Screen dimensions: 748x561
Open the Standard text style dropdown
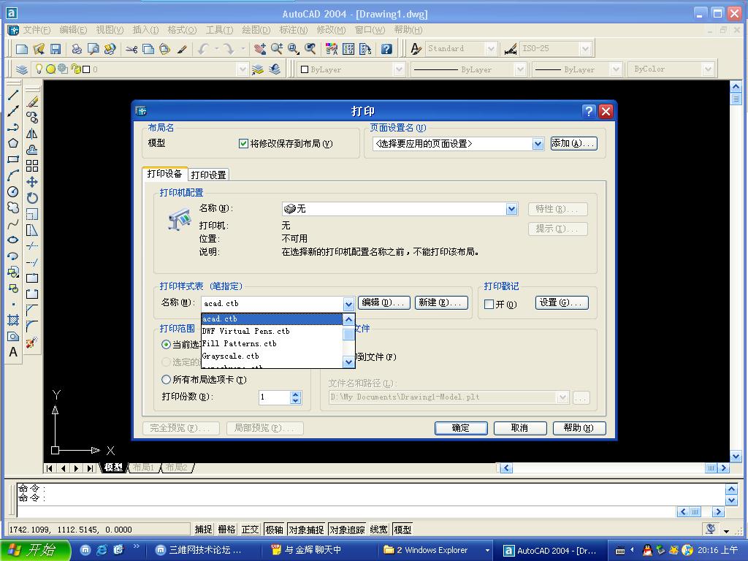[x=490, y=49]
